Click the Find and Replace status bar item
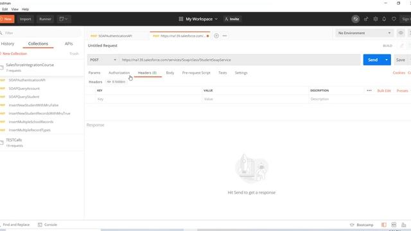The width and height of the screenshot is (411, 231). pyautogui.click(x=15, y=225)
